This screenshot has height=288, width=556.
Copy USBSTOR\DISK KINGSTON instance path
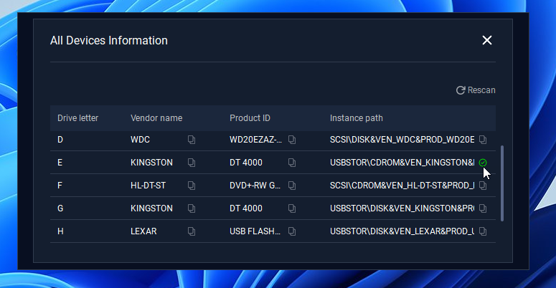[483, 208]
